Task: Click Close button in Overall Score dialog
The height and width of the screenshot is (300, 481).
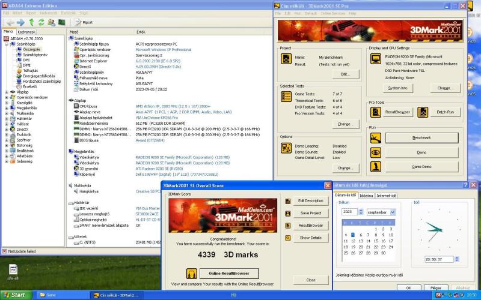Action: click(311, 280)
